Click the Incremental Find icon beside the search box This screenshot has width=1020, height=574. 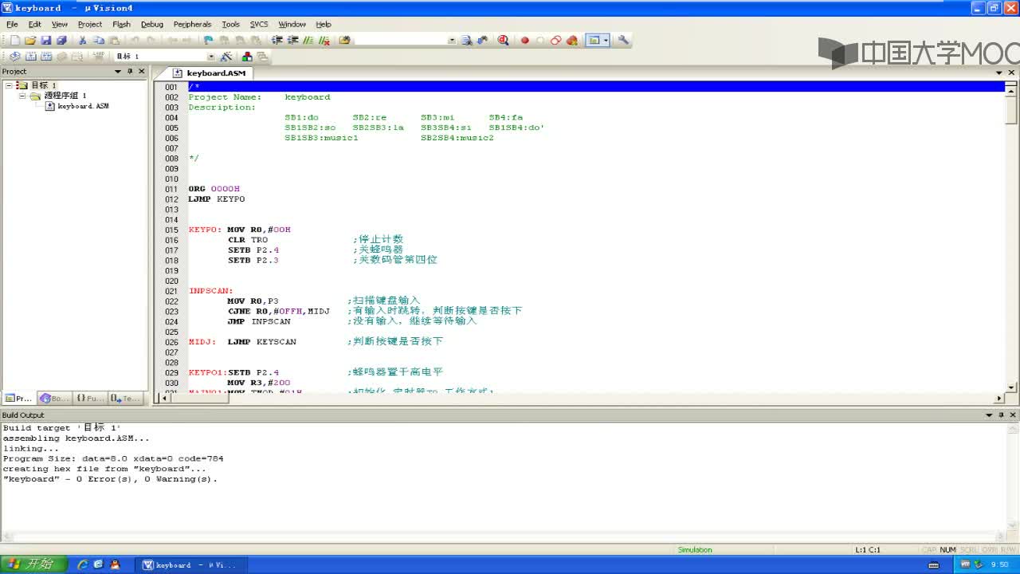pos(483,41)
